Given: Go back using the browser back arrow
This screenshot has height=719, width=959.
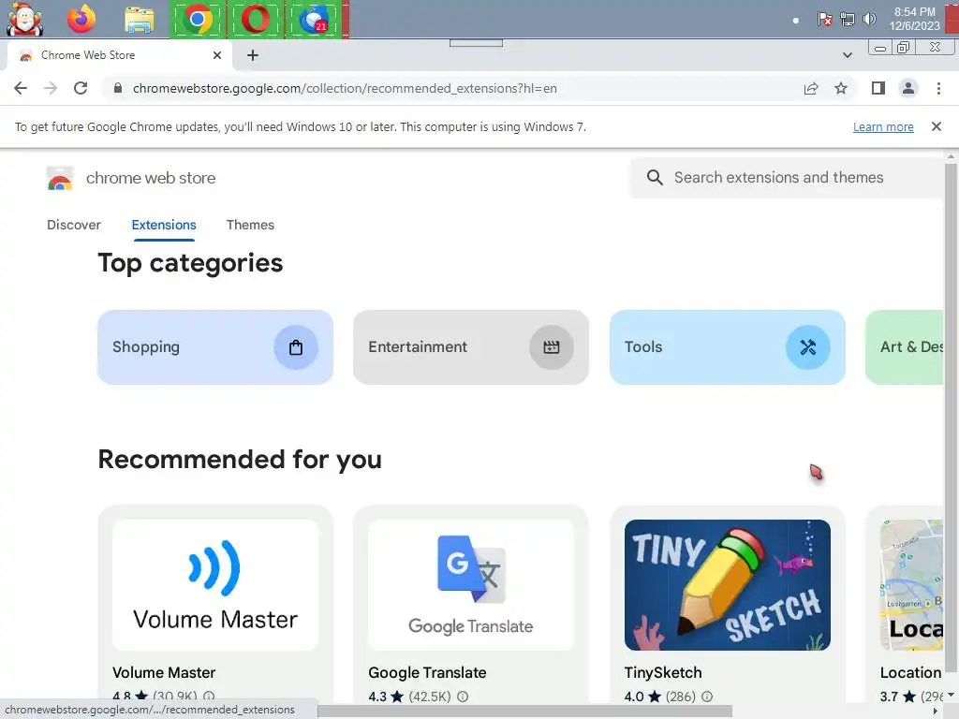Looking at the screenshot, I should click(x=21, y=88).
